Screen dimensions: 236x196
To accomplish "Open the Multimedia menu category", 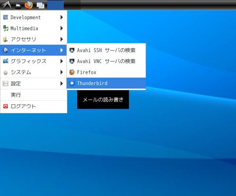I will tap(33, 28).
